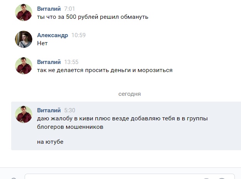Open Виталий's avatar on the 7:01 message
This screenshot has height=179, width=241.
23,13
